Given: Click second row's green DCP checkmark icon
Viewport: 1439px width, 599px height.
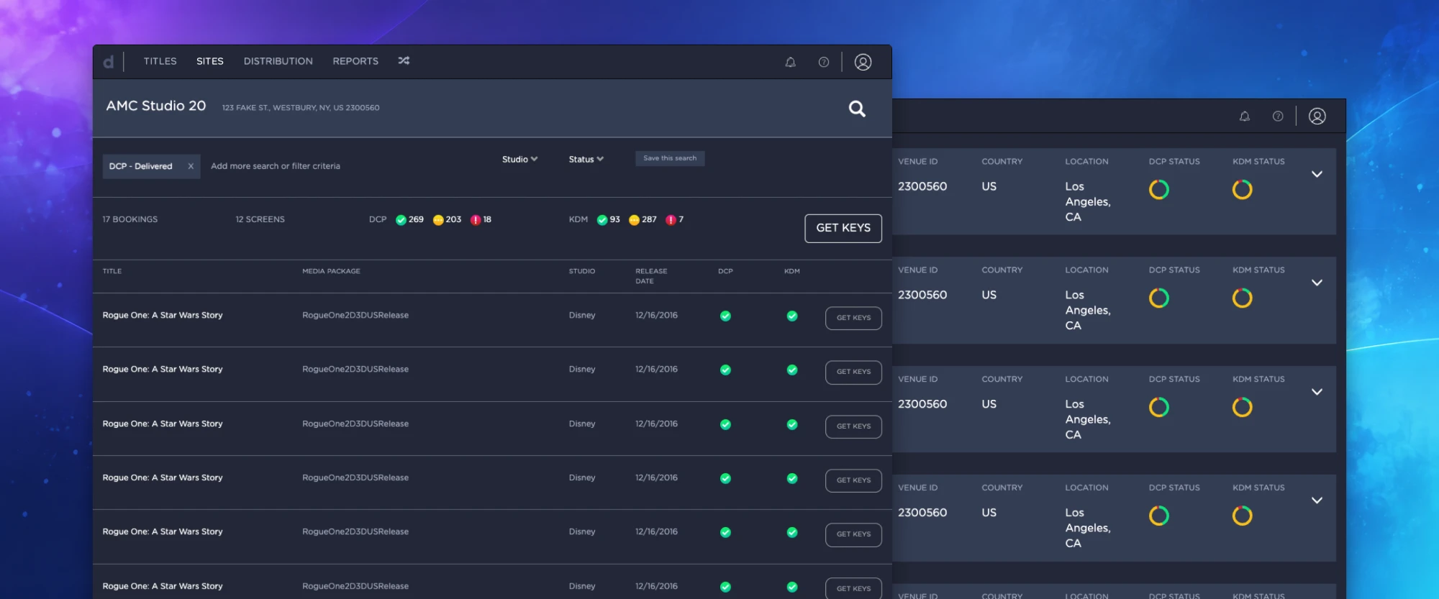Looking at the screenshot, I should [x=725, y=370].
